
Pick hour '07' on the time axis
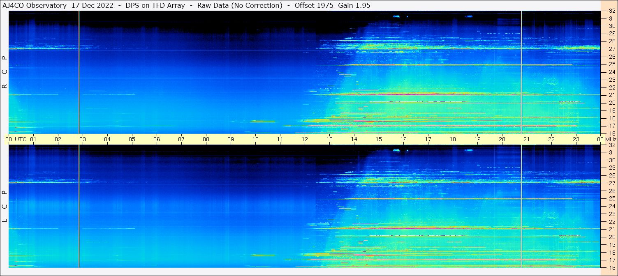pos(181,139)
